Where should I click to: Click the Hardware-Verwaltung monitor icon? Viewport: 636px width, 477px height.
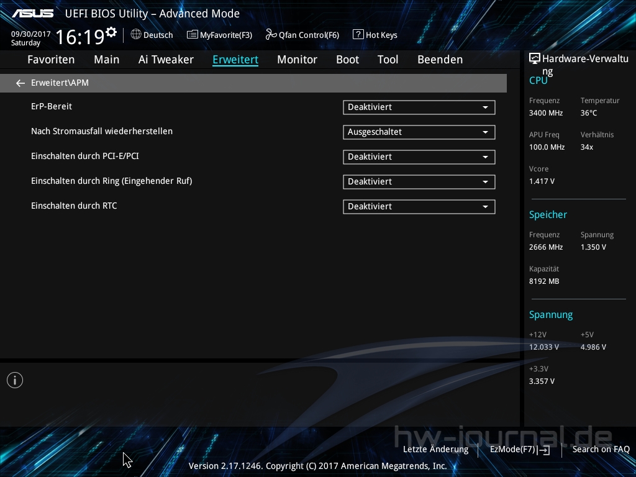click(535, 59)
